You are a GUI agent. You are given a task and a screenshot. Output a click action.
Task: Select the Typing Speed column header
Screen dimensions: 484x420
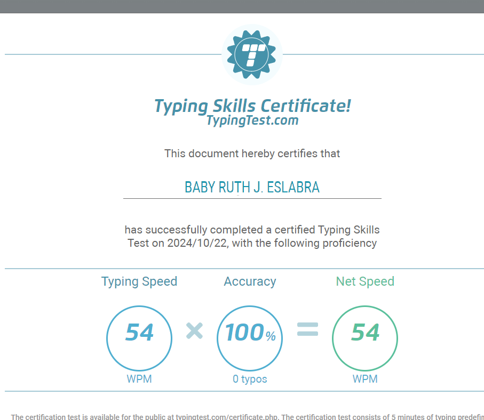(x=139, y=281)
